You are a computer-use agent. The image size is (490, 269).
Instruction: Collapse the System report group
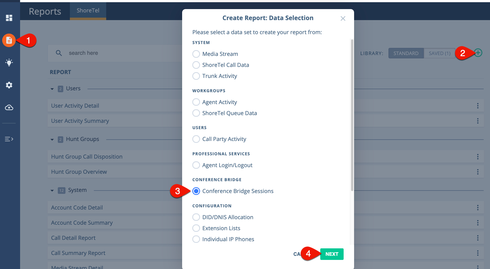coord(52,191)
